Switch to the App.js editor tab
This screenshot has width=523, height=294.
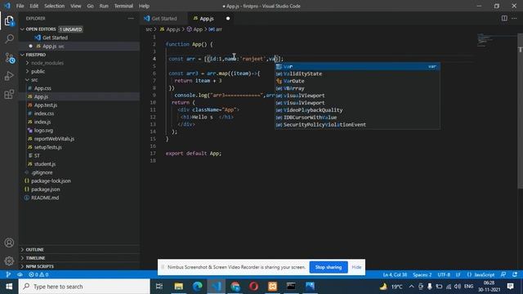point(207,18)
